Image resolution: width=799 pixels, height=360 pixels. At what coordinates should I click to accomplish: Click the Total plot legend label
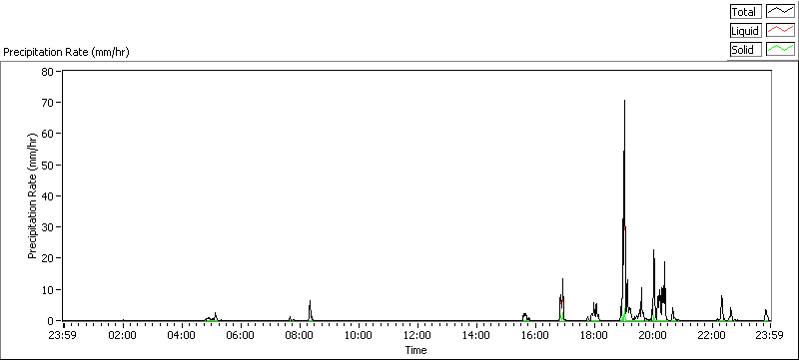746,12
